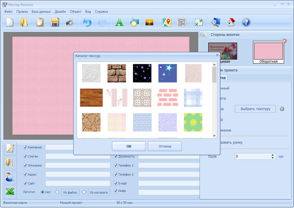Open the Объект menu
This screenshot has height=208, width=294.
point(75,12)
